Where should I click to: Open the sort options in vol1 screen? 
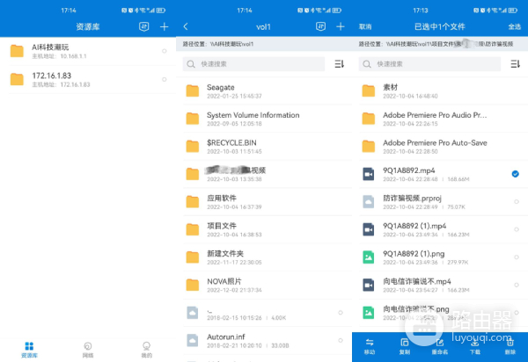(x=339, y=64)
